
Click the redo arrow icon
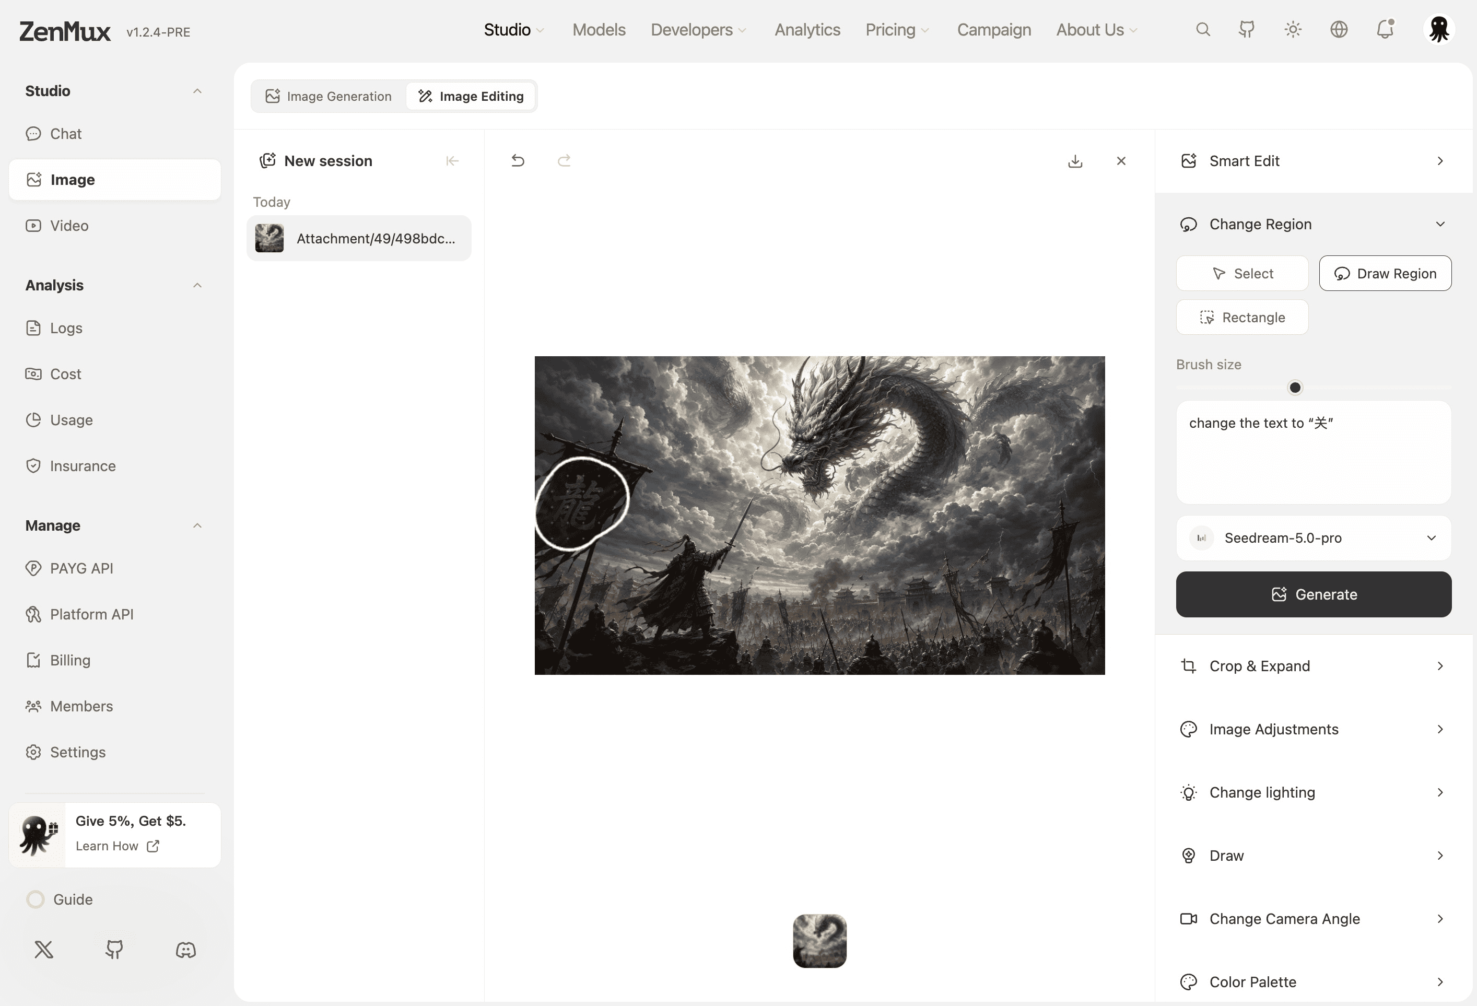click(564, 161)
